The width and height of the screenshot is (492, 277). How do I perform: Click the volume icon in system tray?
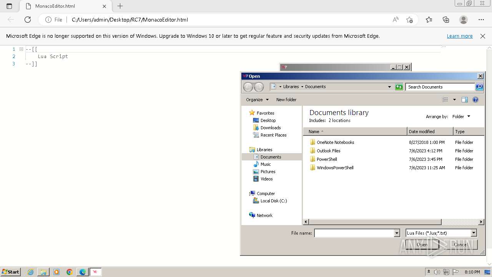click(437, 272)
